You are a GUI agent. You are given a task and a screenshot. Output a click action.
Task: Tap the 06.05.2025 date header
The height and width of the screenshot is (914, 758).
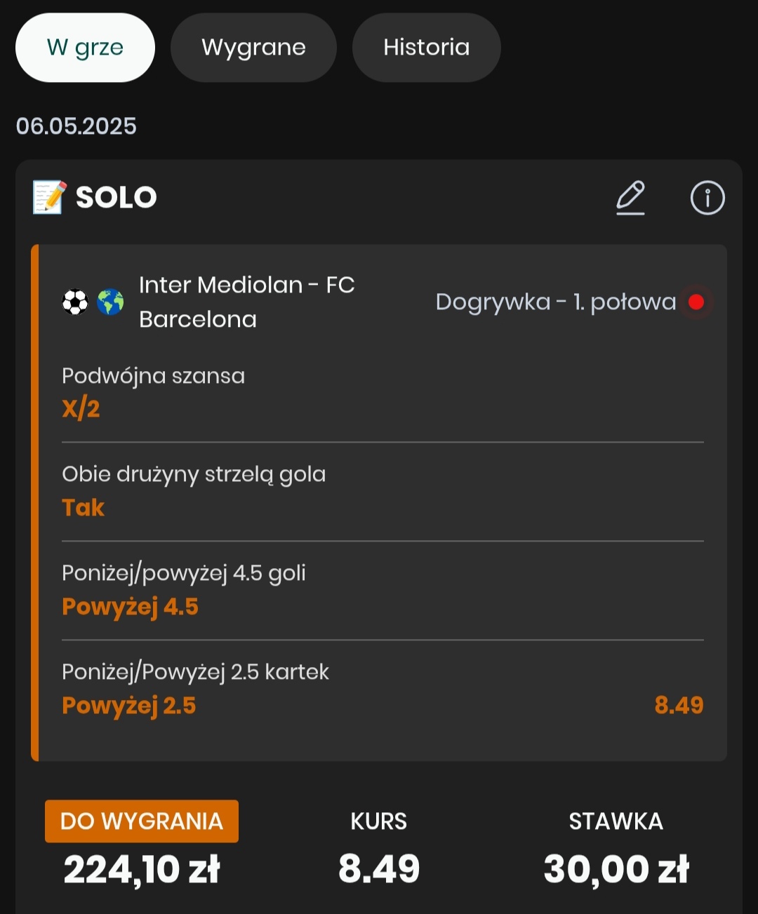click(77, 126)
